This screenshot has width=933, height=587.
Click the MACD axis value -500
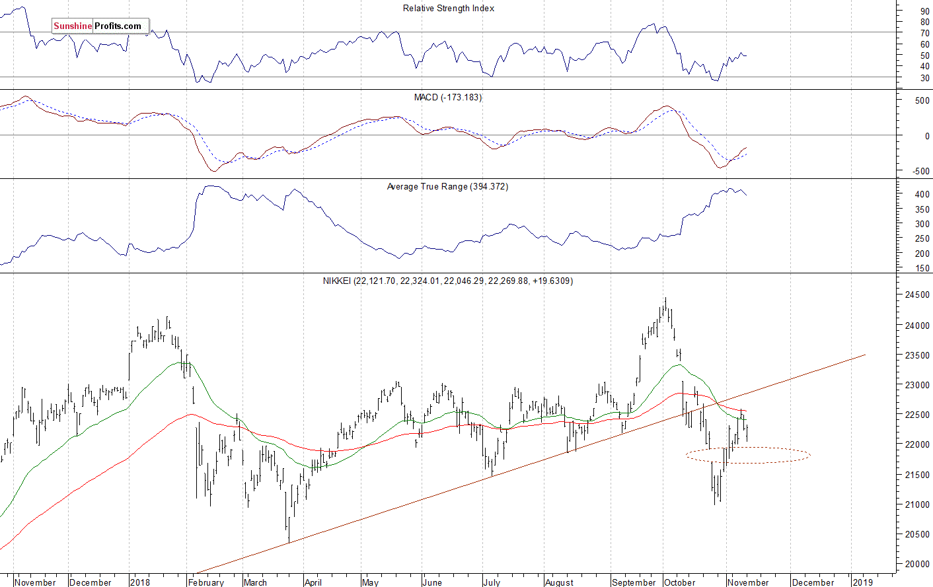(920, 171)
